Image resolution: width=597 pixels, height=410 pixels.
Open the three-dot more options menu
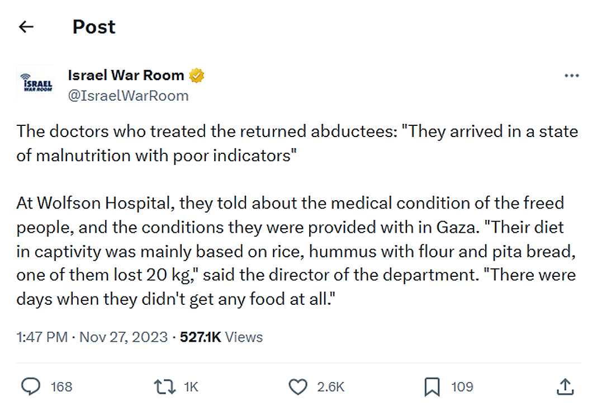tap(571, 76)
